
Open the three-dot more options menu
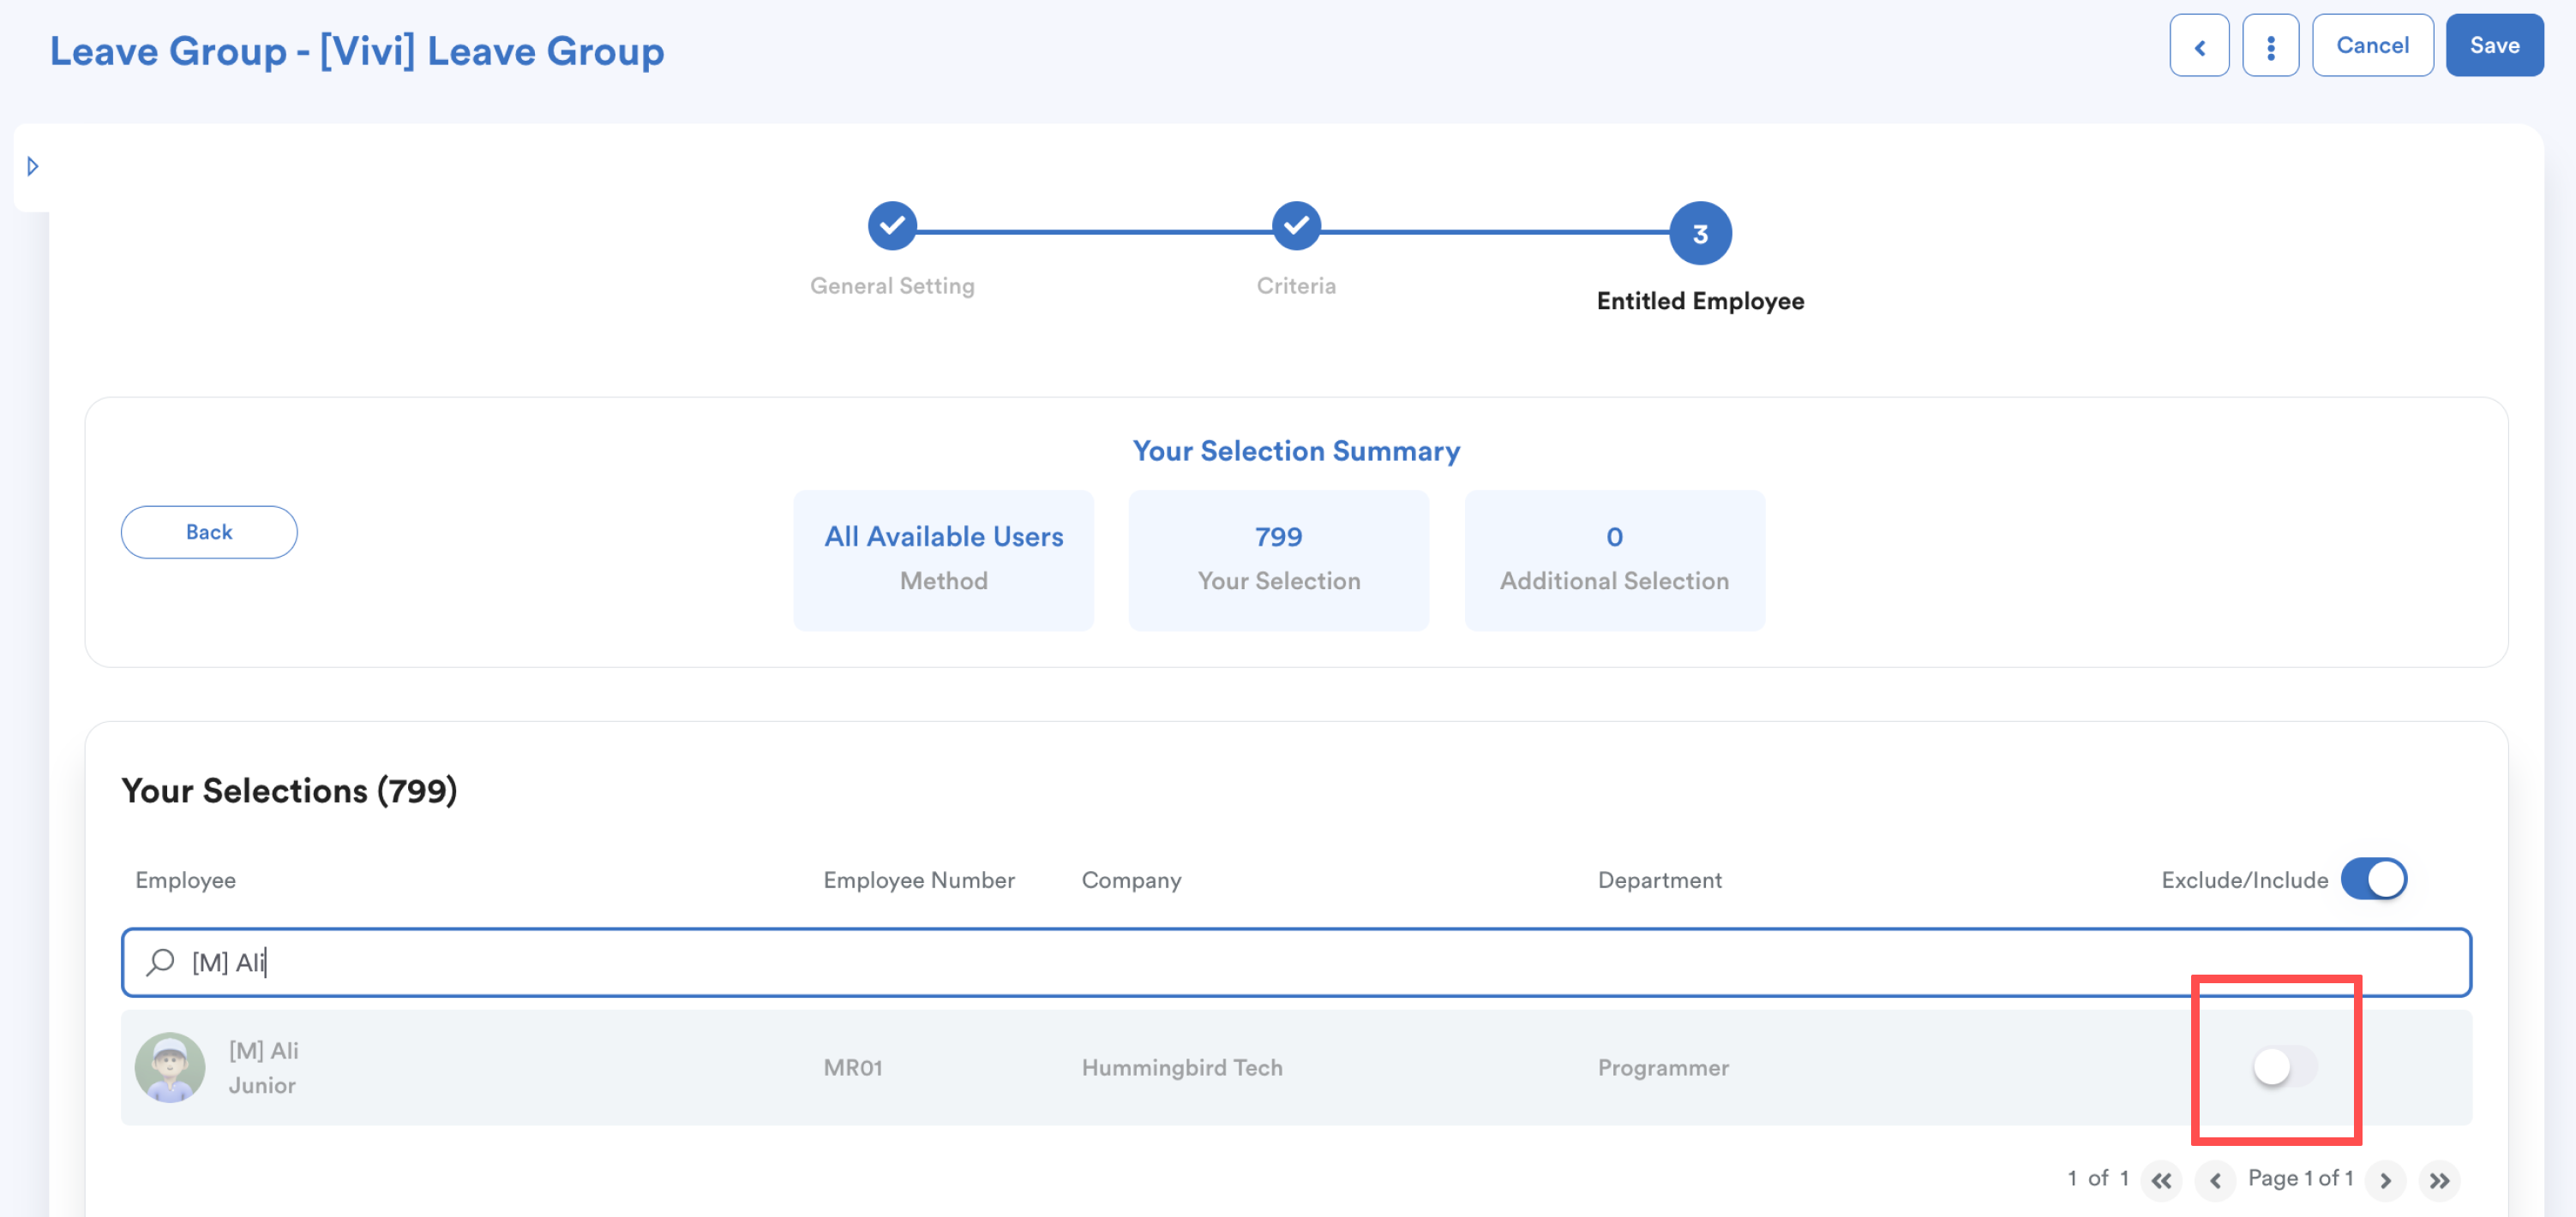tap(2269, 46)
